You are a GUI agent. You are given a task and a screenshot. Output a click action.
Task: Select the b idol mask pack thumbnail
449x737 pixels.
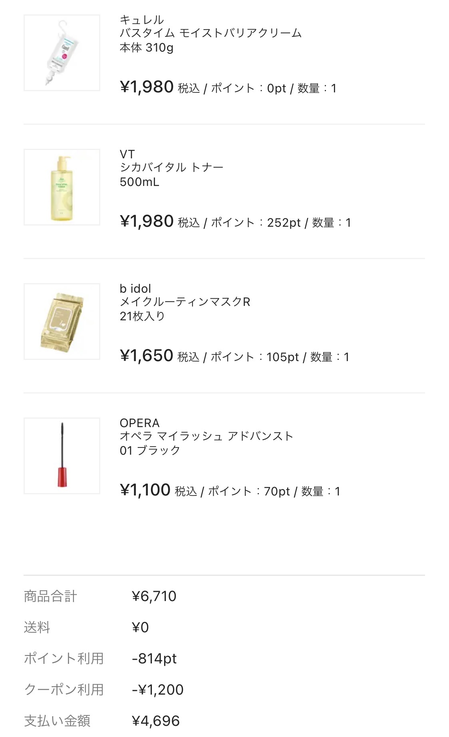[62, 322]
